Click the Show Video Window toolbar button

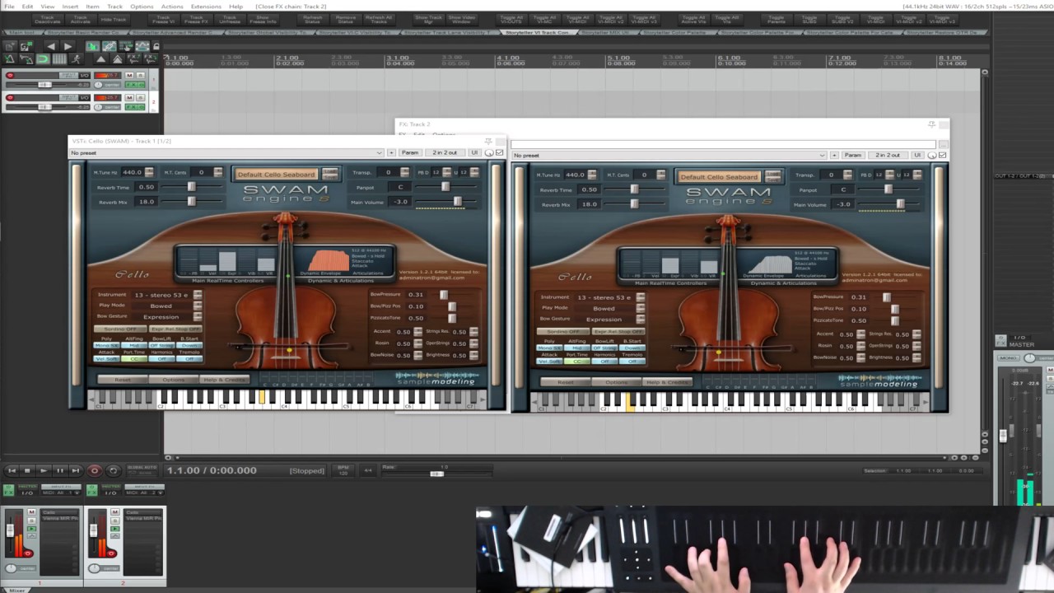tap(461, 18)
